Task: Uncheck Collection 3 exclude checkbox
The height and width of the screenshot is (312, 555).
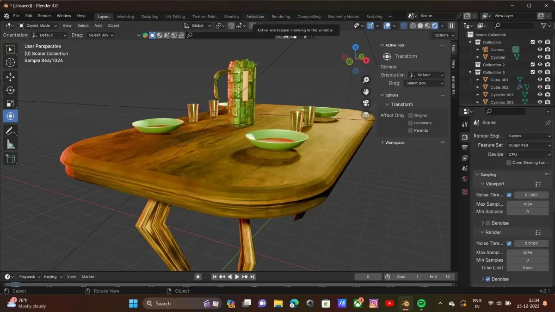Action: (x=533, y=72)
